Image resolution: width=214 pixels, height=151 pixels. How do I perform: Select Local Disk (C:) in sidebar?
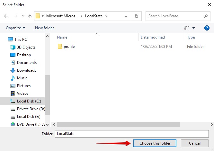[29, 101]
